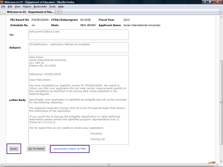The image size is (223, 167).
Task: Open the History menu
Action: (x=27, y=7)
